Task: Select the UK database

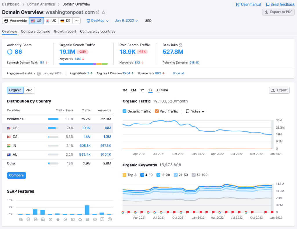Action: pos(51,21)
